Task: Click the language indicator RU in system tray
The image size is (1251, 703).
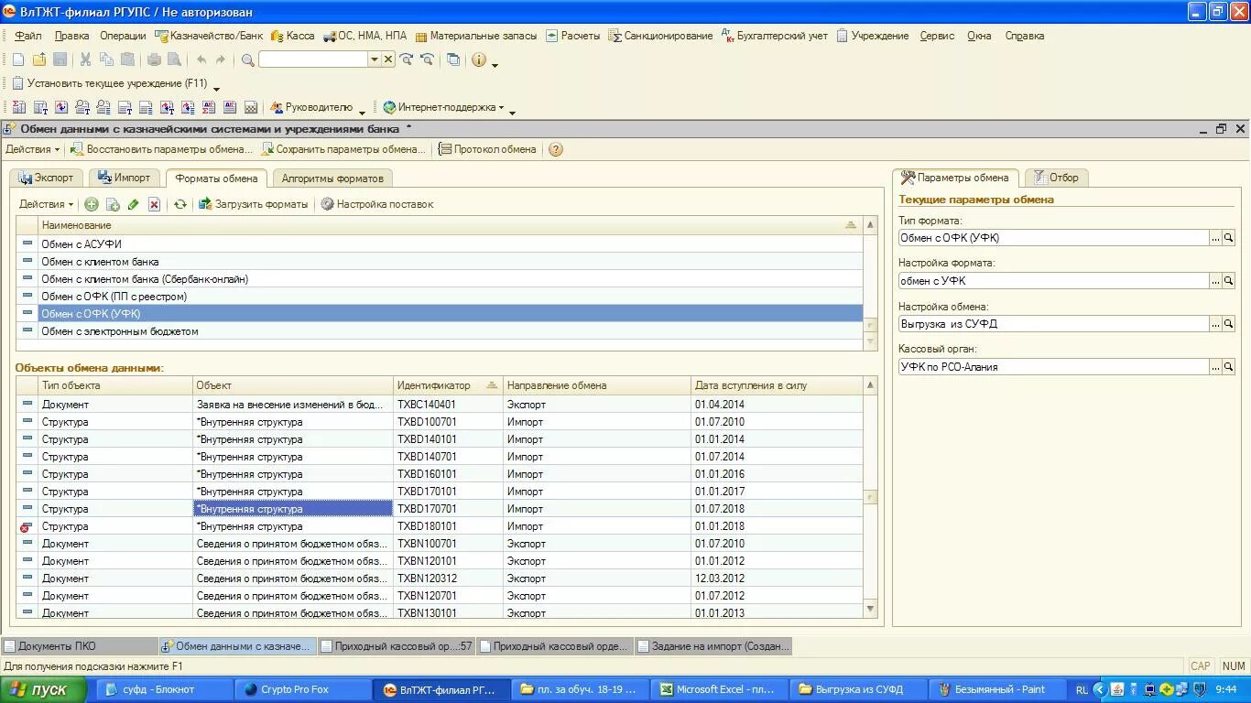Action: click(x=1082, y=689)
